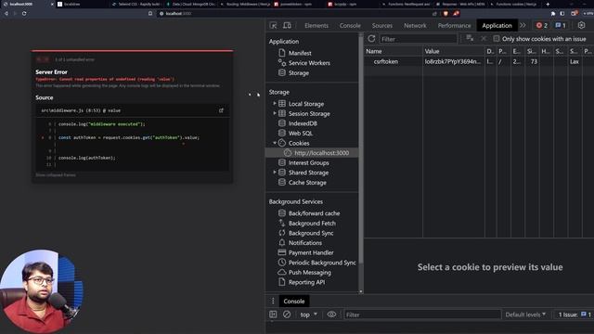Focus the cookies Filter field
594x334 pixels.
(419, 39)
